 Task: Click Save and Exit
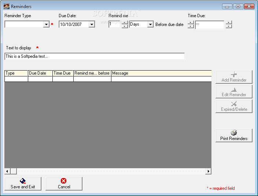[23, 184]
